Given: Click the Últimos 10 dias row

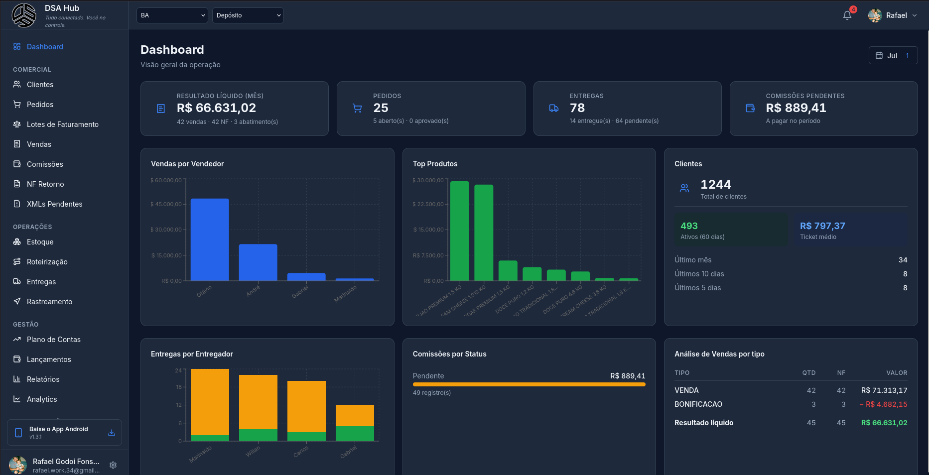Looking at the screenshot, I should pos(791,274).
